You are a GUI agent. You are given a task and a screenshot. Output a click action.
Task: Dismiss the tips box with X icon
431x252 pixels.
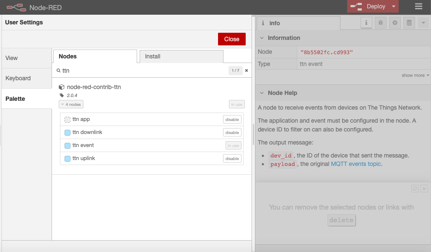pos(424,189)
